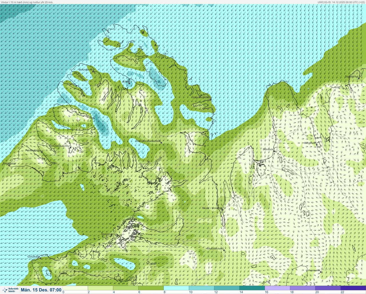Click the Bjargtangar station label
The width and height of the screenshot is (366, 294).
click(x=9, y=164)
